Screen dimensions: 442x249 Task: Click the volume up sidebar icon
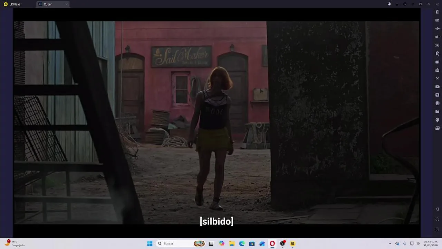[437, 29]
